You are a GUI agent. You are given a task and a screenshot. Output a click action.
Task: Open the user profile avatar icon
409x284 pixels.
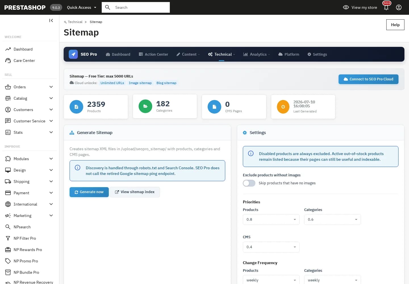point(399,7)
